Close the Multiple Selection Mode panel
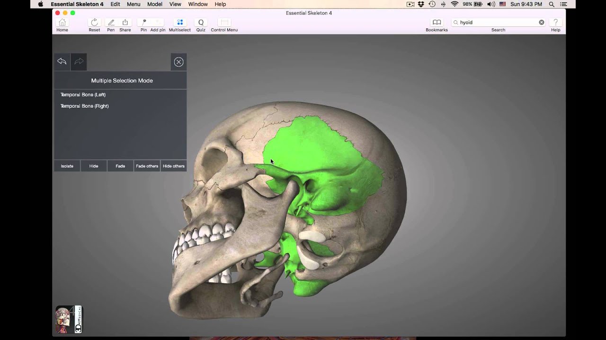606x340 pixels. coord(178,62)
